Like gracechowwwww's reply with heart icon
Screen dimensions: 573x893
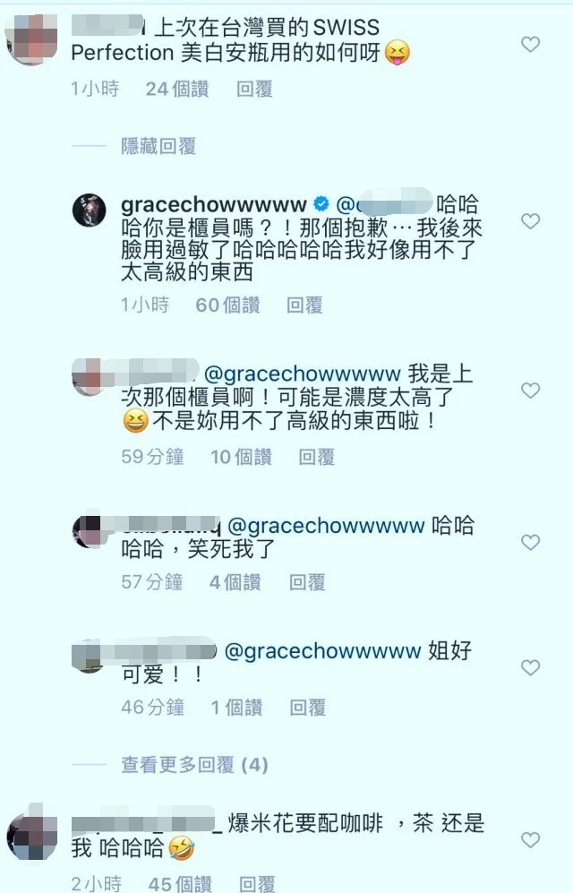pos(530,221)
